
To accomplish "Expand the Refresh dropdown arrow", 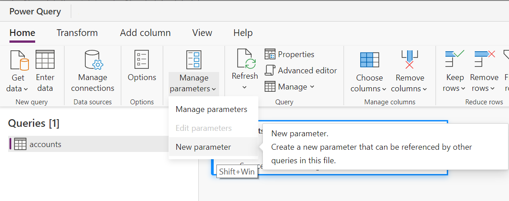I will pos(245,87).
